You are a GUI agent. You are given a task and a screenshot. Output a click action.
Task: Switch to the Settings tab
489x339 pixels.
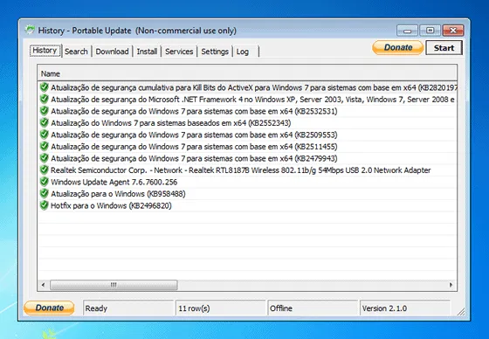[x=215, y=52]
